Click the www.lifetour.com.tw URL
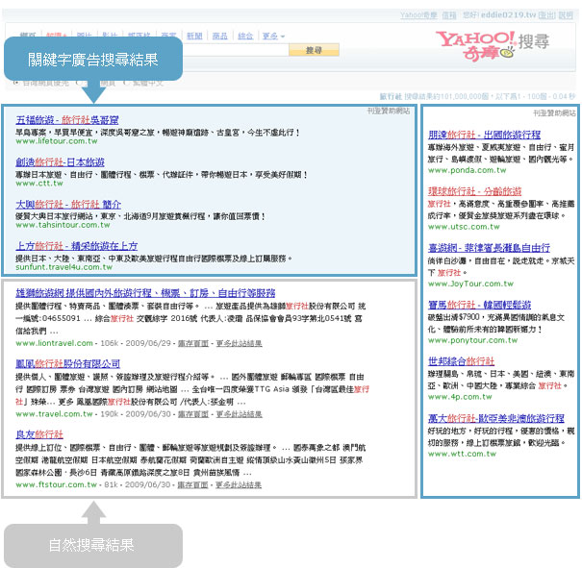Image resolution: width=582 pixels, height=568 pixels. coord(57,141)
